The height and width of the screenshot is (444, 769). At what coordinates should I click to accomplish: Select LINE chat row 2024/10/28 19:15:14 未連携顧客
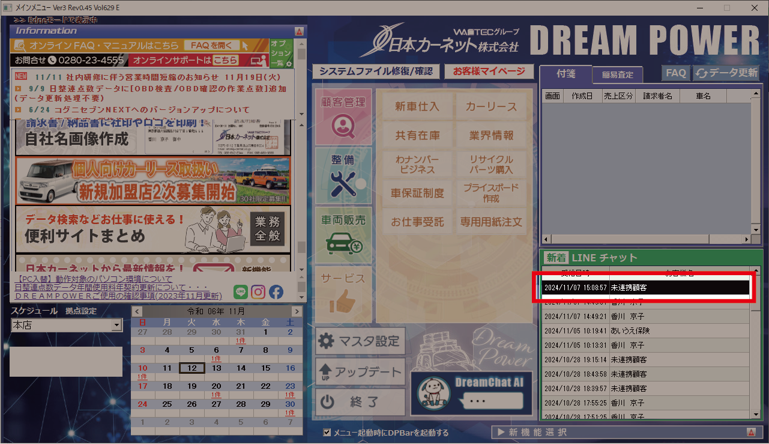pyautogui.click(x=645, y=360)
